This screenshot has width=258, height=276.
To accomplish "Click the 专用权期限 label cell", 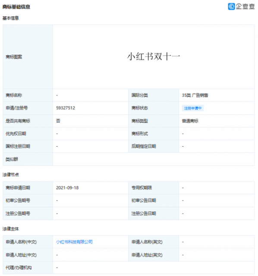I will [x=154, y=188].
